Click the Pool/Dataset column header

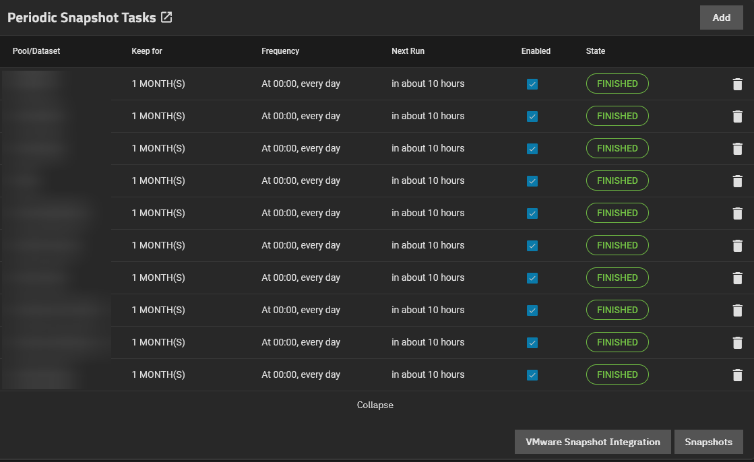pyautogui.click(x=36, y=51)
